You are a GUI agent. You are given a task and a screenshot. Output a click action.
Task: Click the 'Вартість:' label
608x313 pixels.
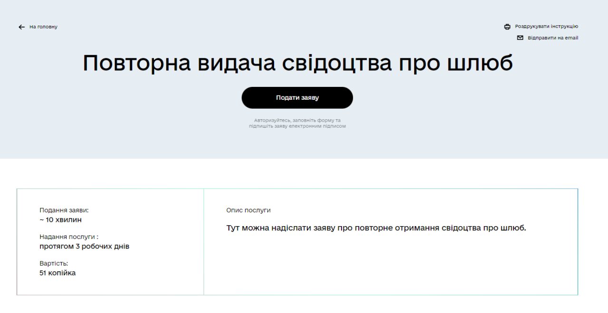click(54, 263)
